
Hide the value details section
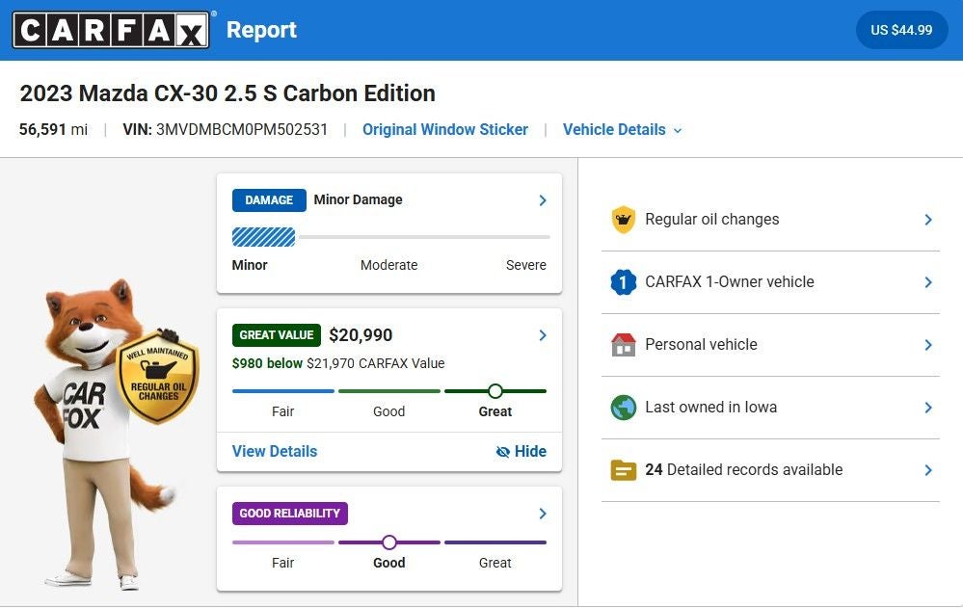(521, 451)
